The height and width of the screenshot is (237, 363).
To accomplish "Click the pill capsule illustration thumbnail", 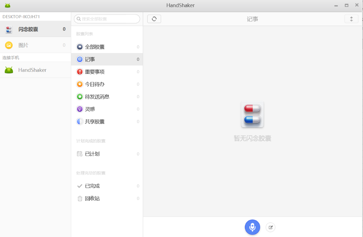I will pos(252,114).
